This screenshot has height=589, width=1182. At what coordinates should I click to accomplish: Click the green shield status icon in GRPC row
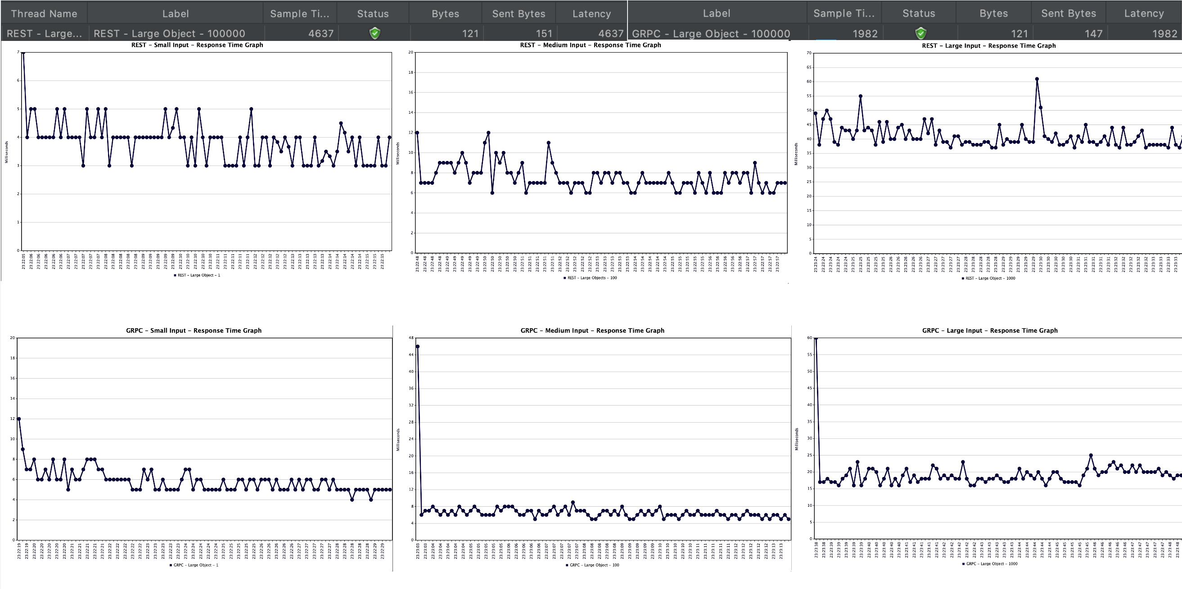[920, 33]
